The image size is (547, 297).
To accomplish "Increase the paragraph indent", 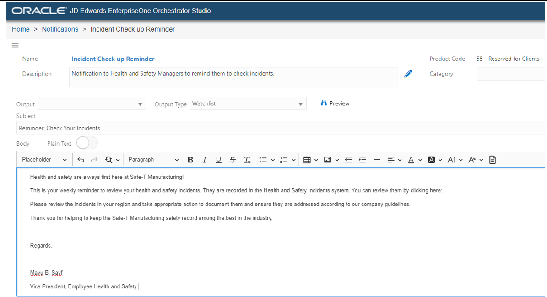I will point(363,160).
